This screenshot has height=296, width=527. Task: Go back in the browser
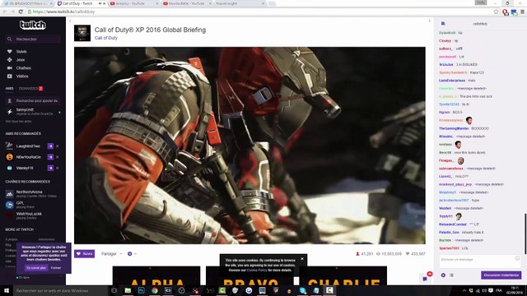pyautogui.click(x=5, y=12)
